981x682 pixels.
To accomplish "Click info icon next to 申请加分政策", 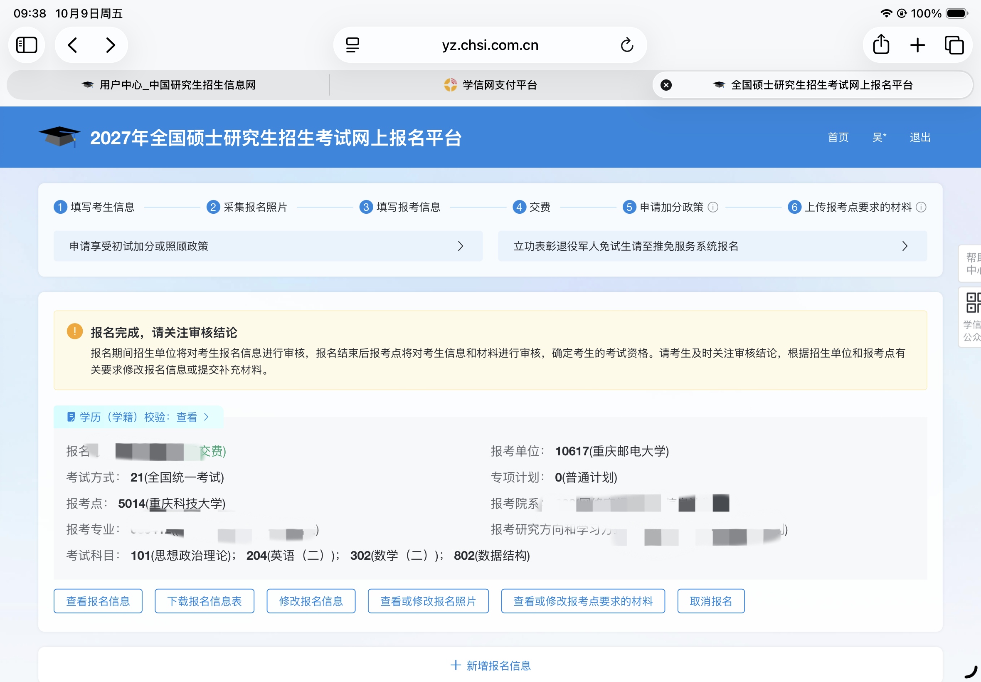I will coord(713,207).
